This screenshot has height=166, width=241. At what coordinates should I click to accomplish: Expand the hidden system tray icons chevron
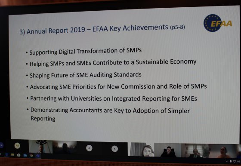227,161
